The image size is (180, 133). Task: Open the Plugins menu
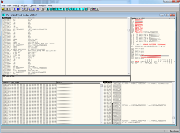[24, 5]
